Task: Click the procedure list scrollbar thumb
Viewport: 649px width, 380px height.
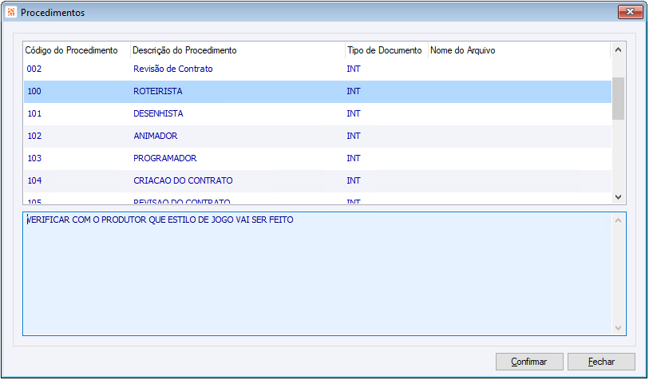Action: click(x=619, y=98)
